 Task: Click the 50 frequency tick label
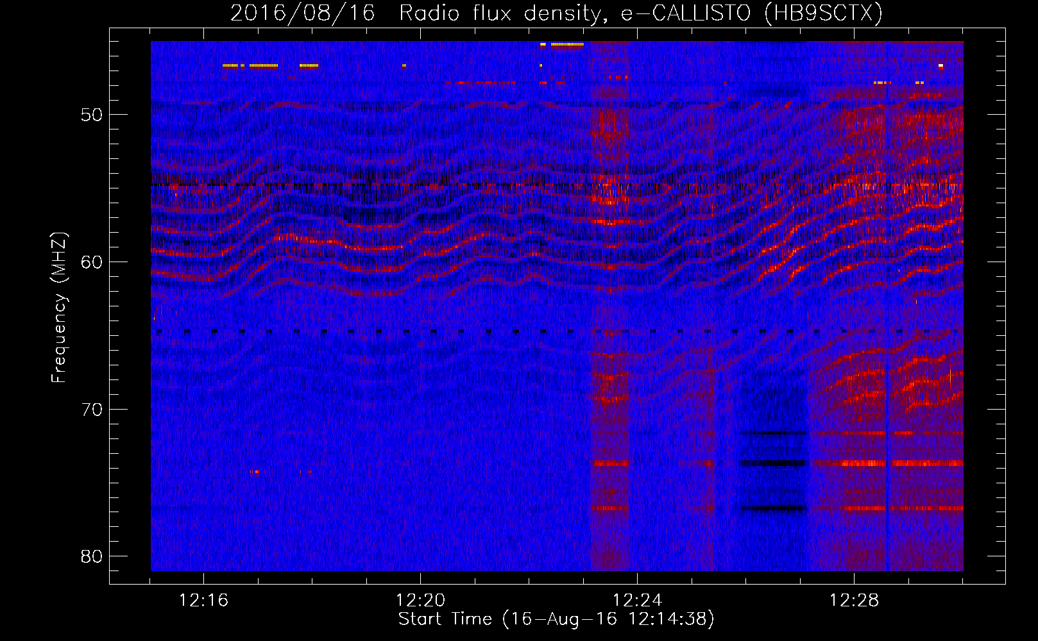click(x=92, y=115)
